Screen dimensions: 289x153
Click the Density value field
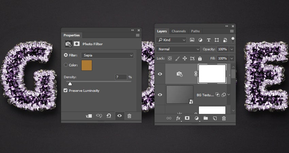121,77
